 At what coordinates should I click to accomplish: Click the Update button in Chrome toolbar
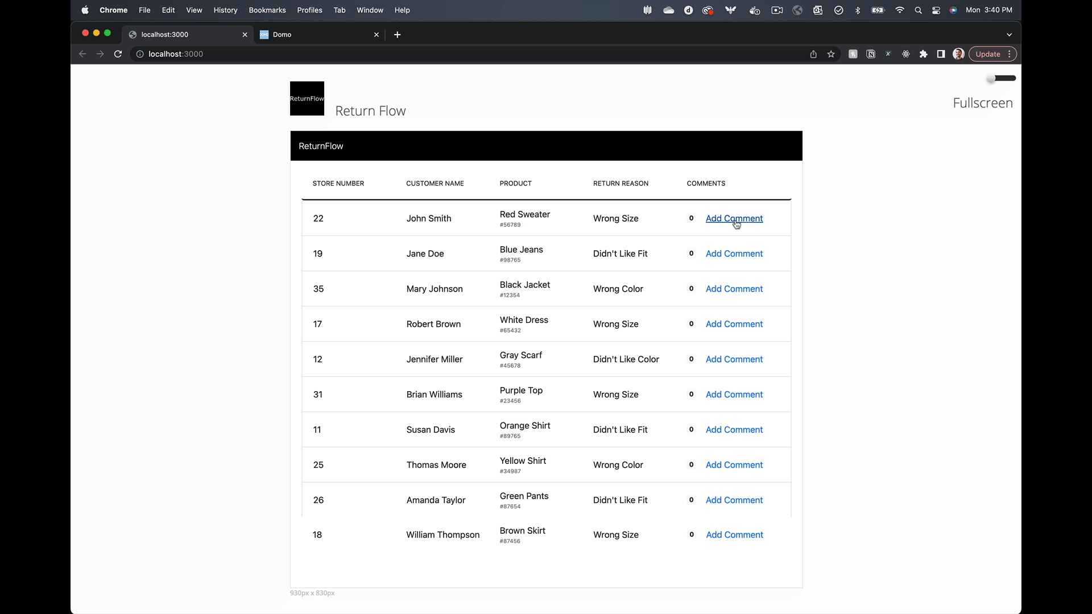tap(987, 54)
